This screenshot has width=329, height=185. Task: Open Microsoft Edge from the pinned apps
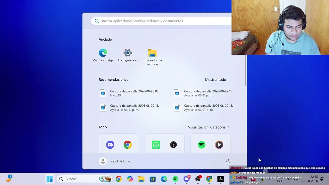tap(103, 55)
